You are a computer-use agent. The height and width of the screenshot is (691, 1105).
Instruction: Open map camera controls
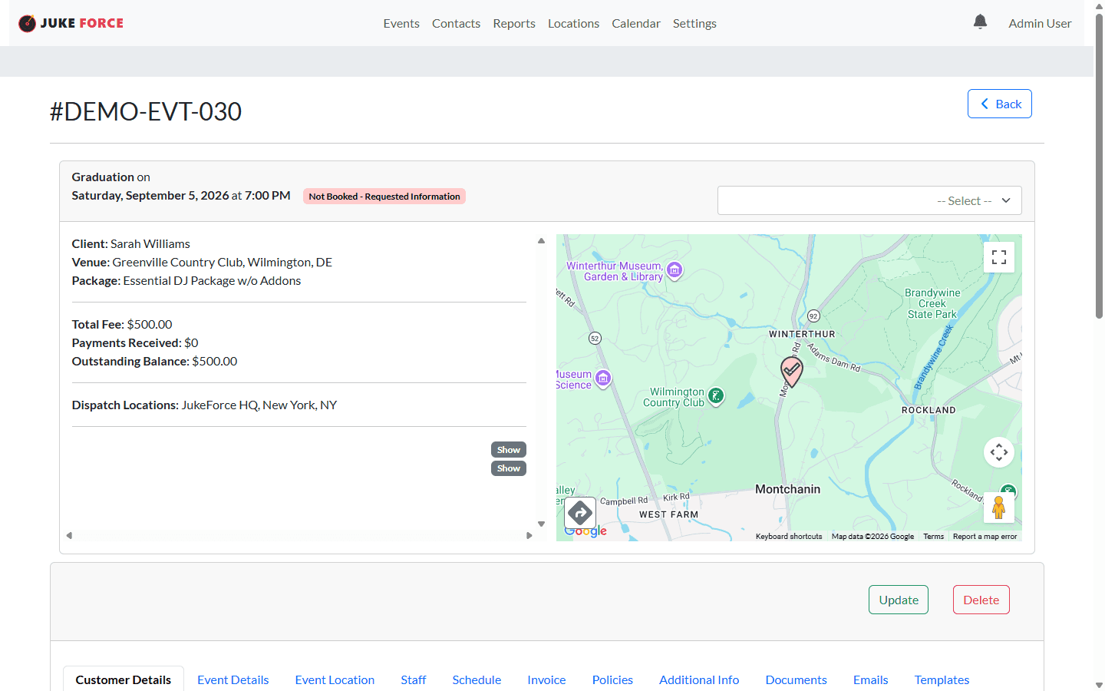(998, 452)
